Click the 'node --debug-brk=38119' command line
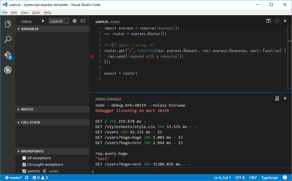Image resolution: width=292 pixels, height=181 pixels. (140, 105)
